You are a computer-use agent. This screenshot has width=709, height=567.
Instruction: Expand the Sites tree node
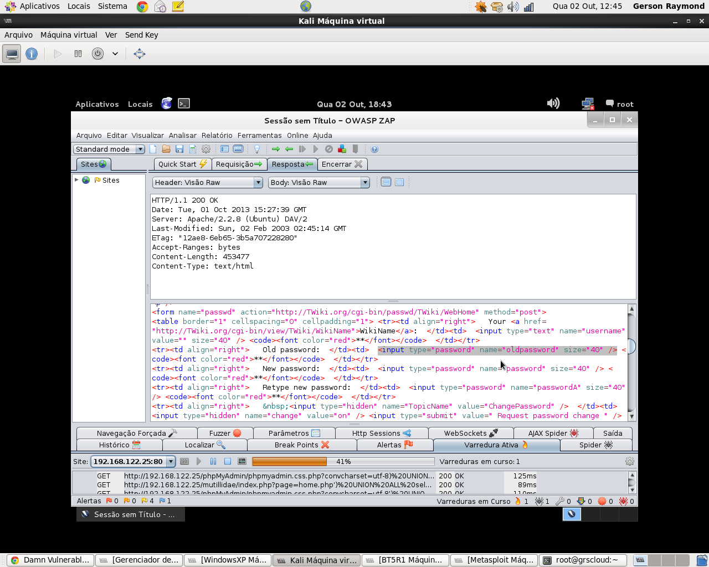pos(76,180)
